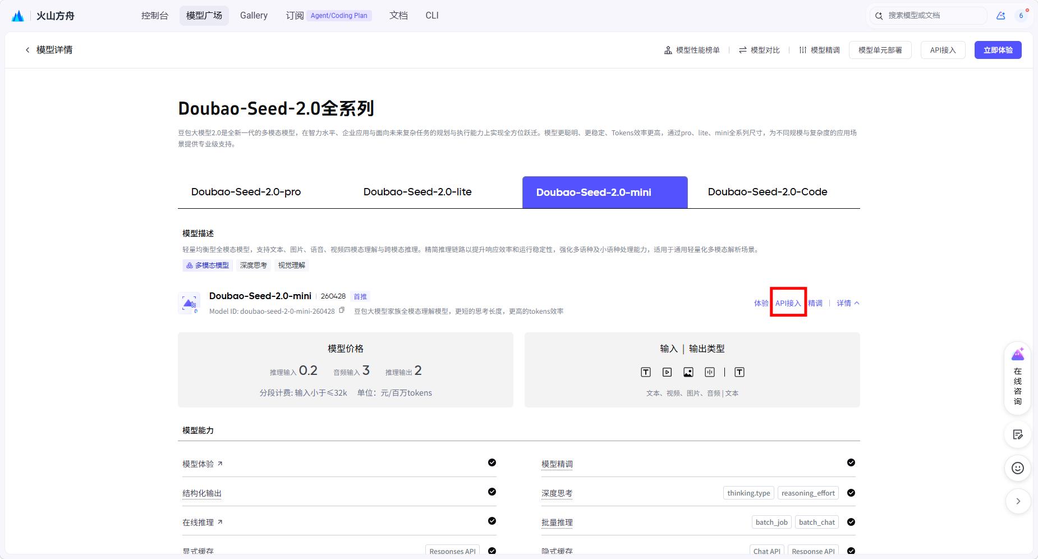1038x559 pixels.
Task: Expand the side panel arrow button
Action: [1018, 501]
